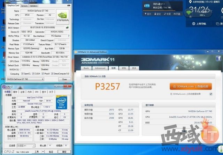Switch to the Basic tab in 3DMark 11

pyautogui.click(x=86, y=68)
